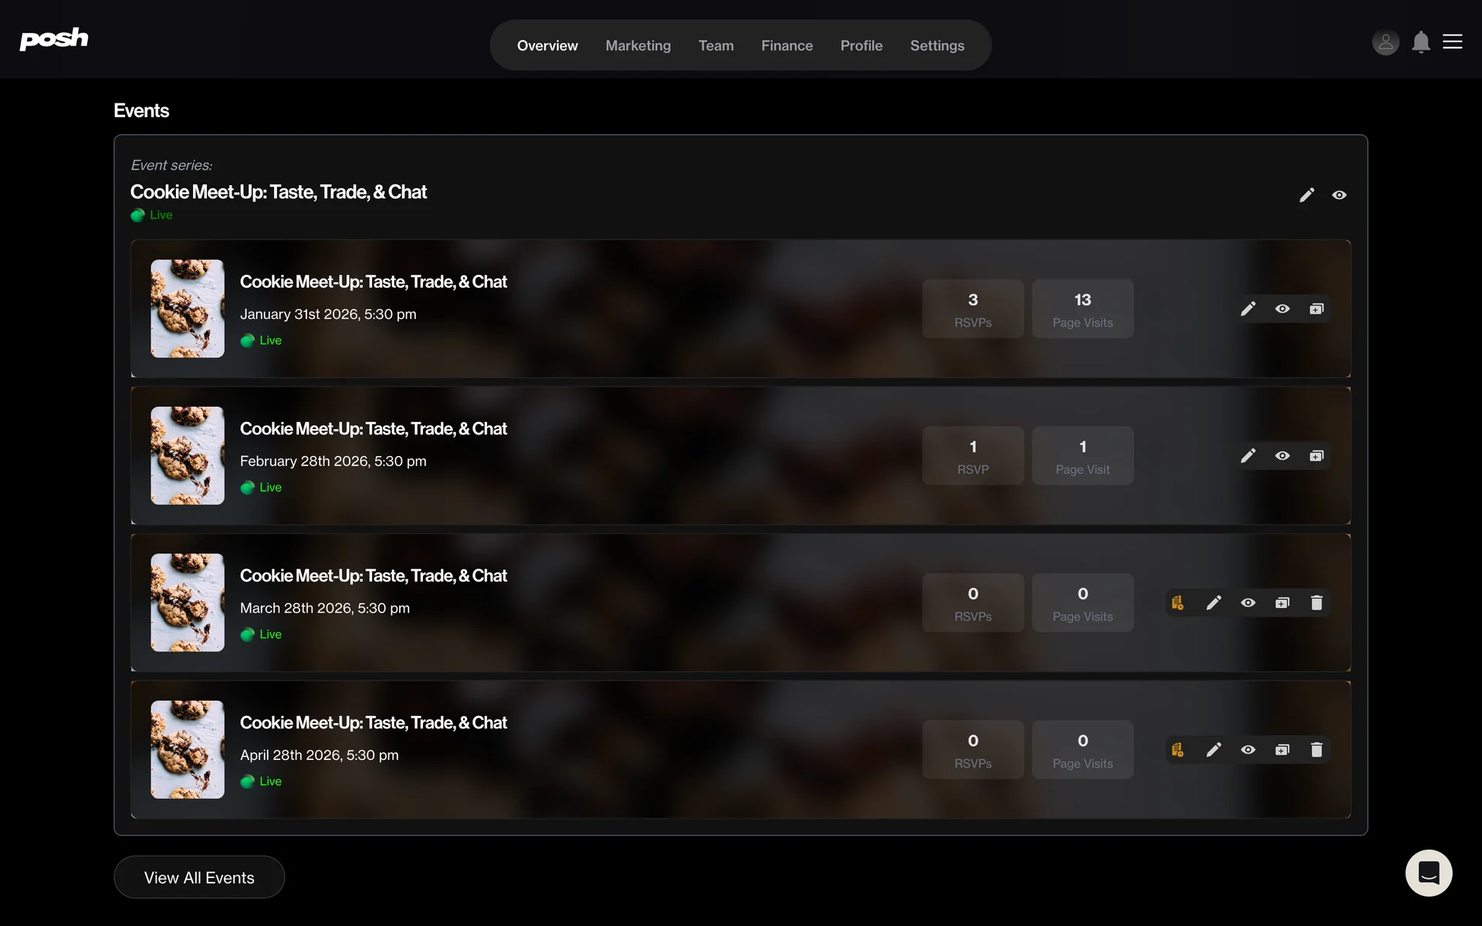Edit the Cookie Meet-Up event series
Image resolution: width=1482 pixels, height=926 pixels.
pyautogui.click(x=1306, y=195)
